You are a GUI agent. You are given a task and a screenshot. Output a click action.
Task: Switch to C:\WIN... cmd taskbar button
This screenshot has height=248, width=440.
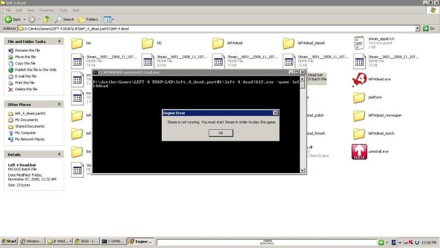click(x=113, y=241)
